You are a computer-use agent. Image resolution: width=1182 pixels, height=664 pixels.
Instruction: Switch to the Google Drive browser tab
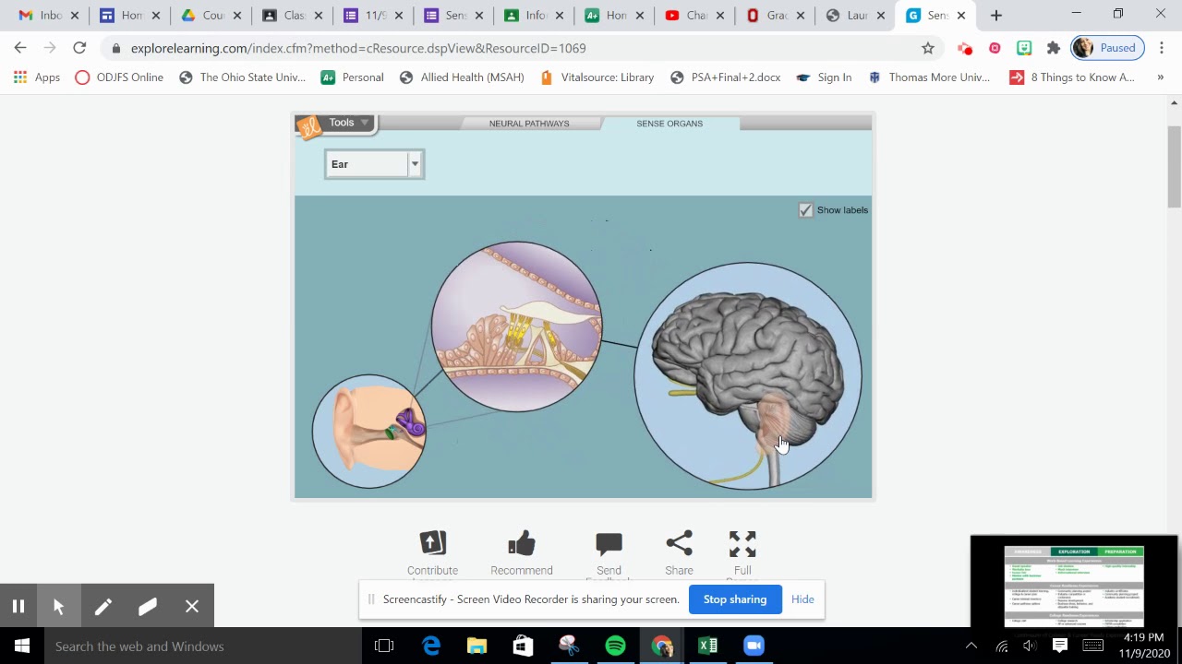[x=210, y=16]
